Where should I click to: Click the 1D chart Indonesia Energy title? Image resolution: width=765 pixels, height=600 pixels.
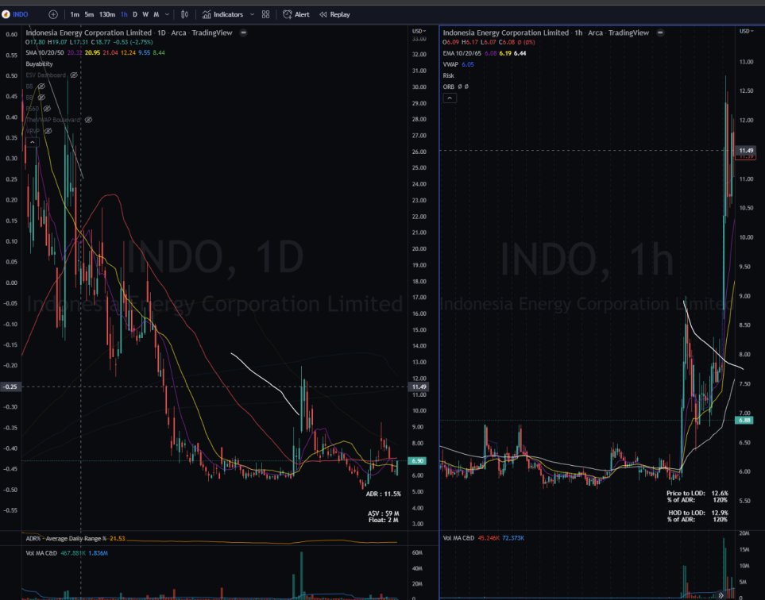point(88,33)
